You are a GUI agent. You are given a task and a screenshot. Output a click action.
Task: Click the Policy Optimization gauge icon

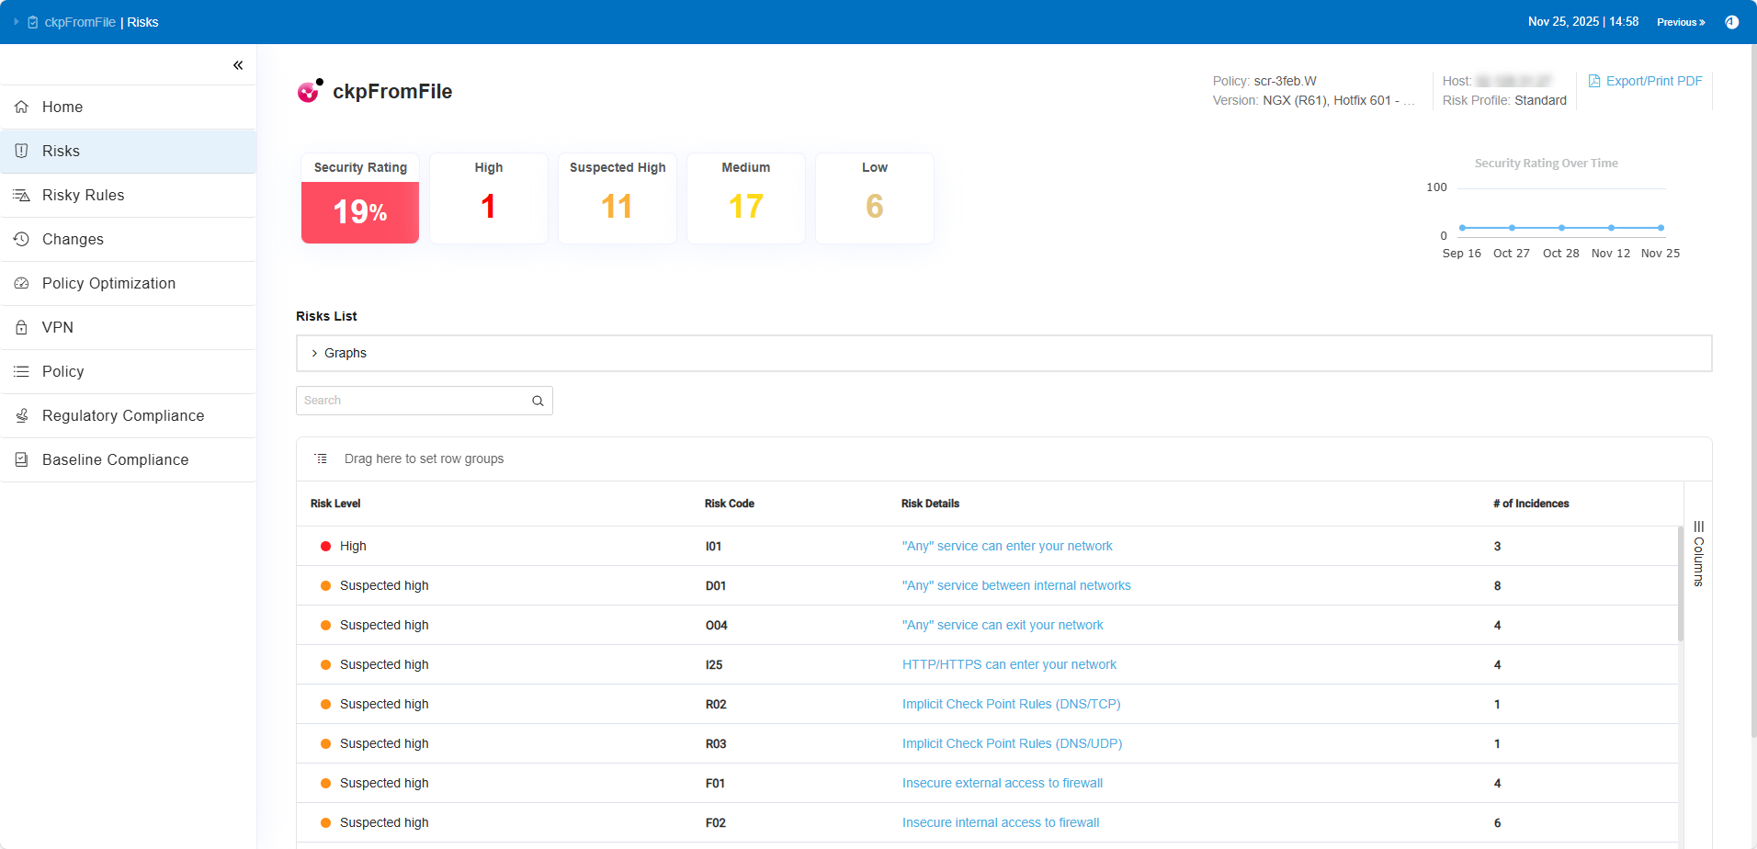(21, 284)
